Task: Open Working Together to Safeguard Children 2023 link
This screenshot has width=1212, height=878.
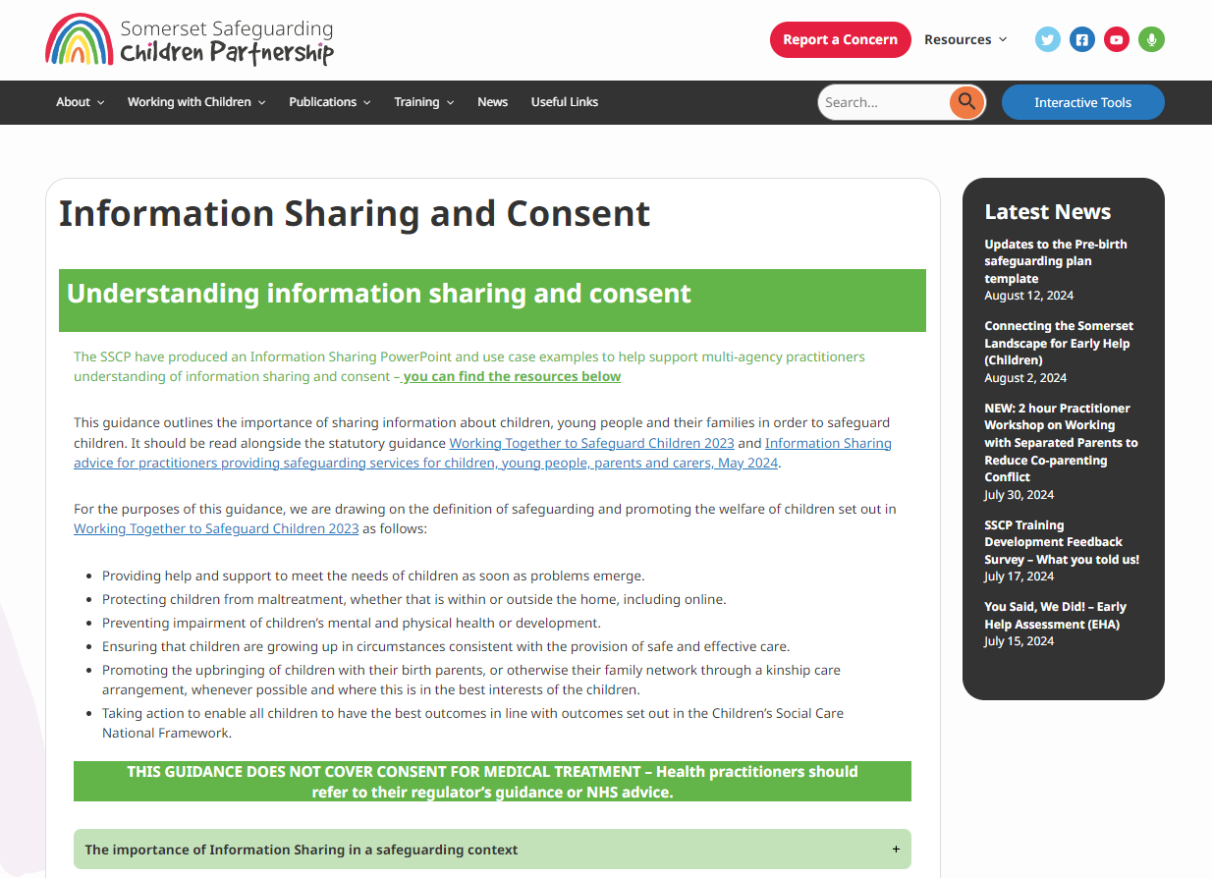Action: click(x=591, y=443)
